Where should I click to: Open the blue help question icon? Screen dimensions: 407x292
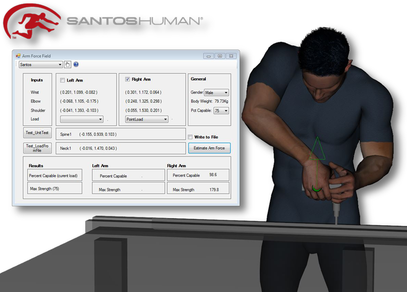tap(76, 64)
